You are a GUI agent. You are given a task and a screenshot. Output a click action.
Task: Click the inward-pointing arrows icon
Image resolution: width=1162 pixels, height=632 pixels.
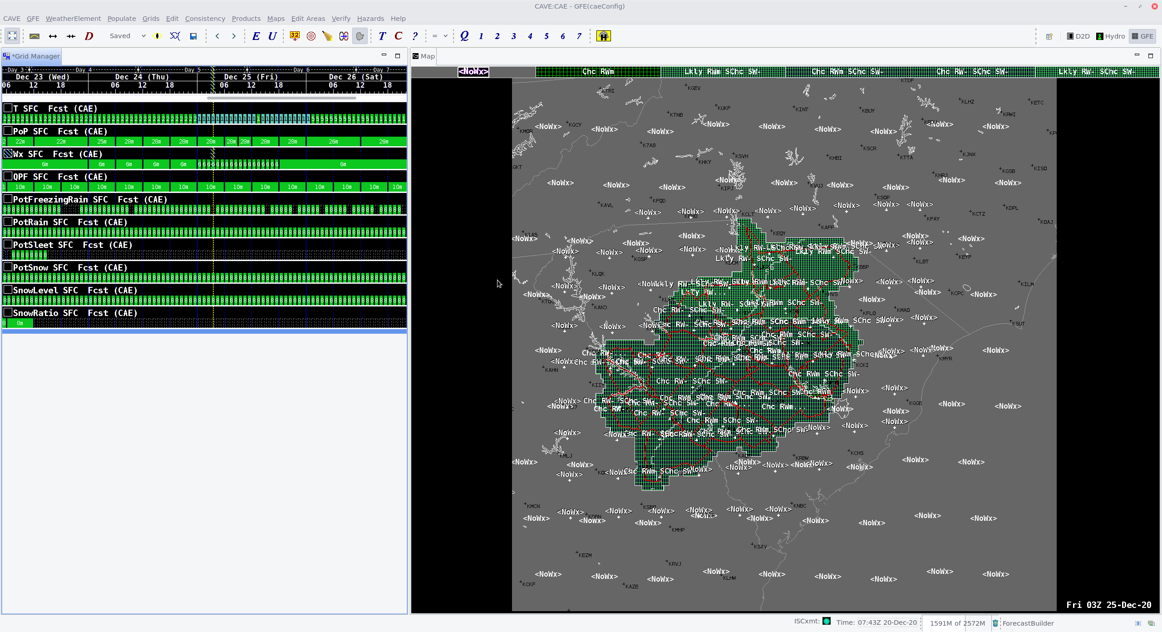click(71, 36)
